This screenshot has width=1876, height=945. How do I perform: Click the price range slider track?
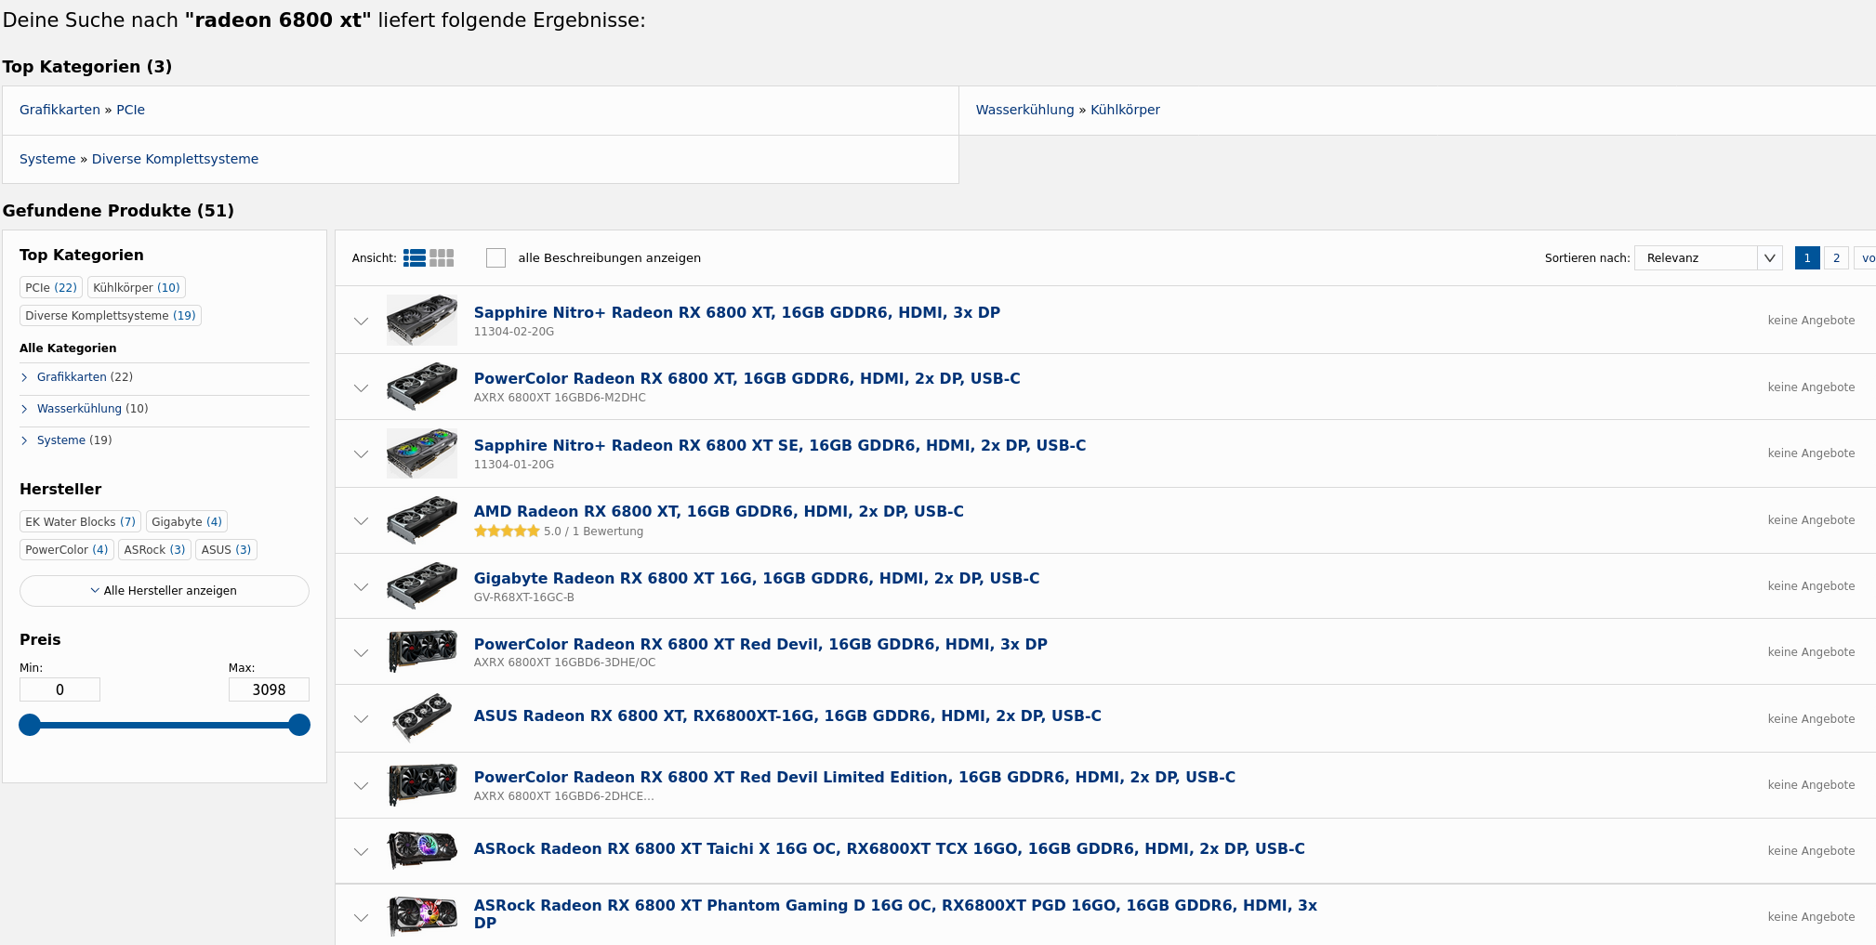point(165,725)
